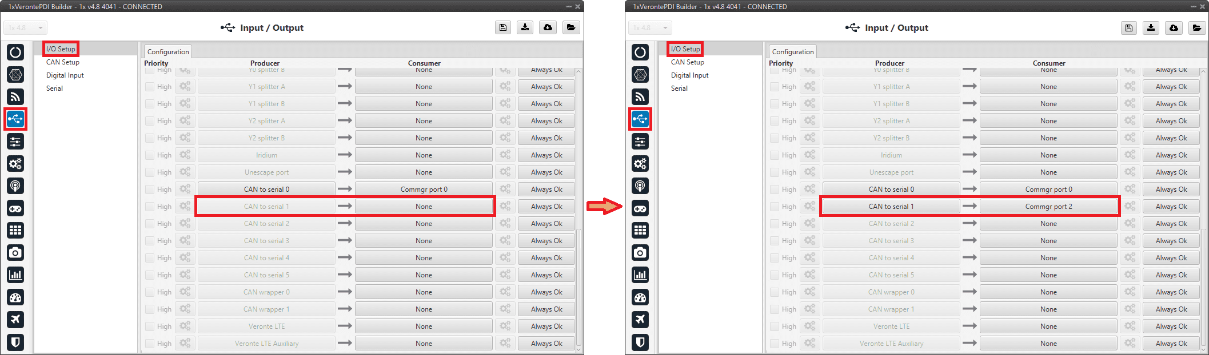Click the open folder icon in right window toolbar

[x=1197, y=27]
